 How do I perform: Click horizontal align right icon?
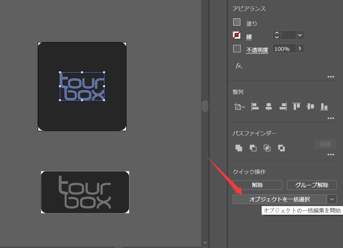coord(283,107)
